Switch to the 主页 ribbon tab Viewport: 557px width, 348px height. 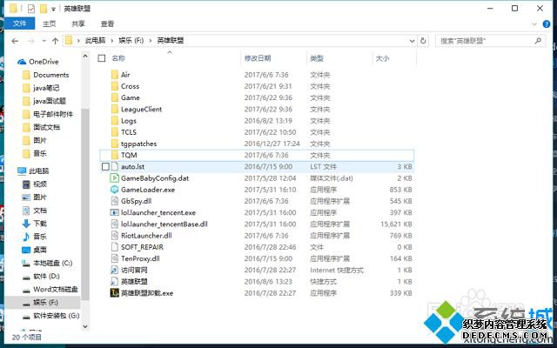[50, 23]
